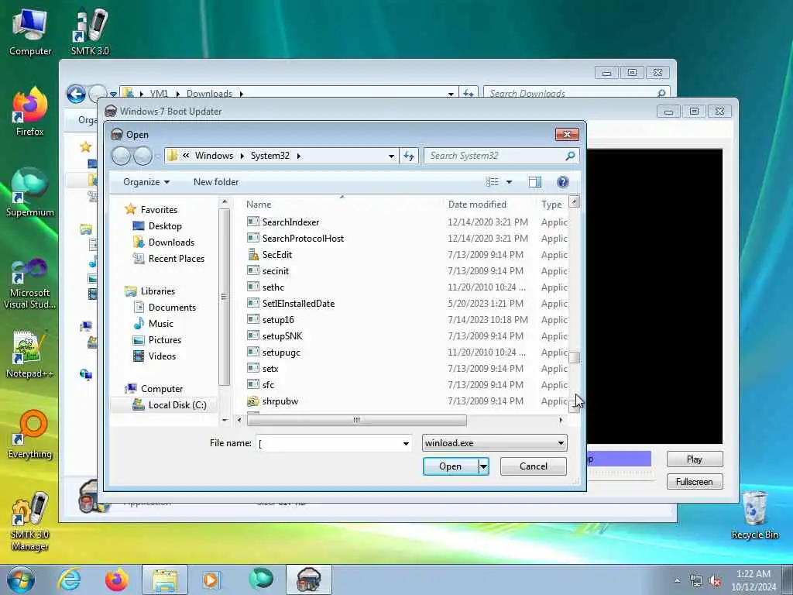793x595 pixels.
Task: Click the Open button
Action: pyautogui.click(x=450, y=466)
